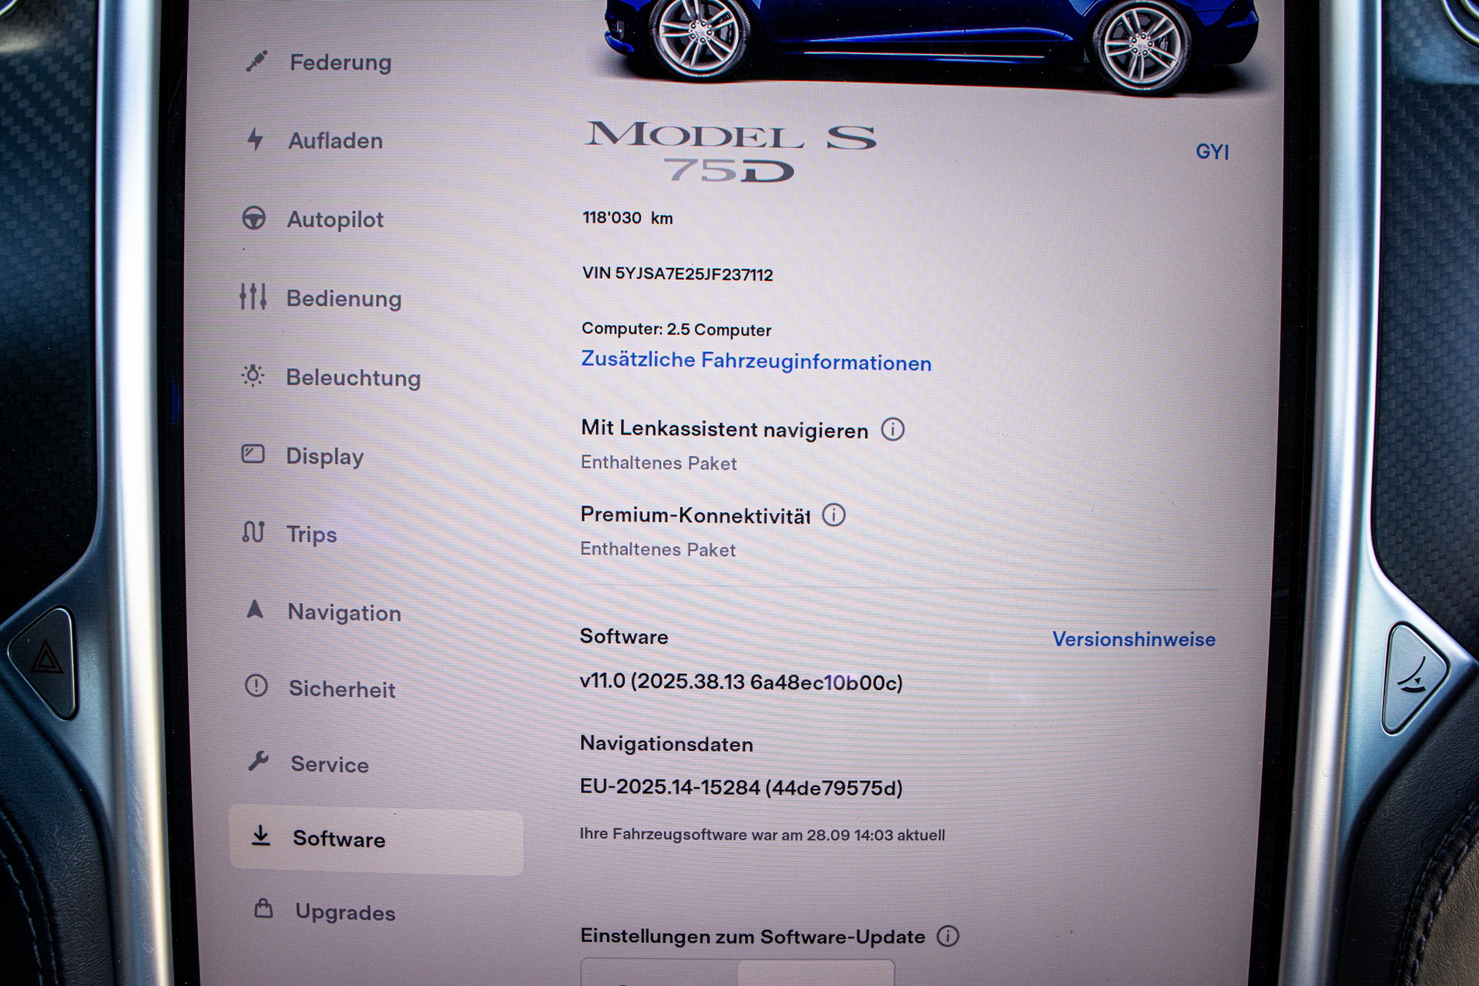Tap the Bedienung sliders icon
The image size is (1479, 986).
pyautogui.click(x=253, y=296)
